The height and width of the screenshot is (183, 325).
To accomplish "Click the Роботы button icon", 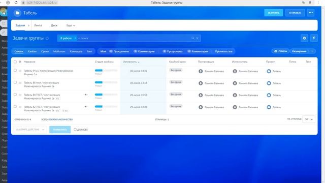I will click(x=276, y=51).
